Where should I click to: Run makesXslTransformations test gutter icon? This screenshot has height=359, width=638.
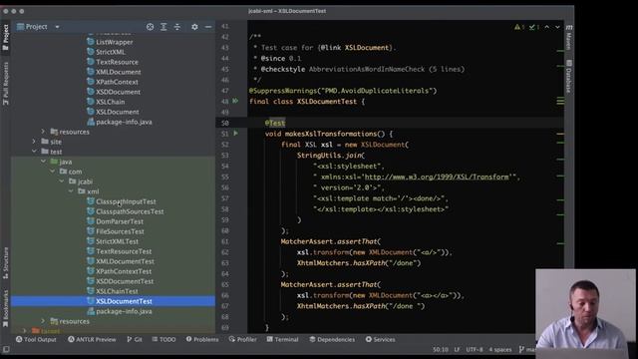(x=235, y=133)
